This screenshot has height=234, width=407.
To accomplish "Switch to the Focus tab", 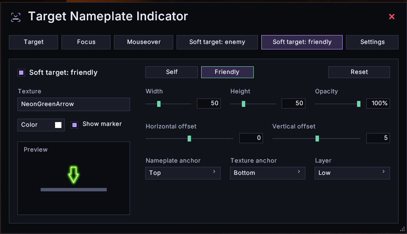I will click(x=86, y=42).
